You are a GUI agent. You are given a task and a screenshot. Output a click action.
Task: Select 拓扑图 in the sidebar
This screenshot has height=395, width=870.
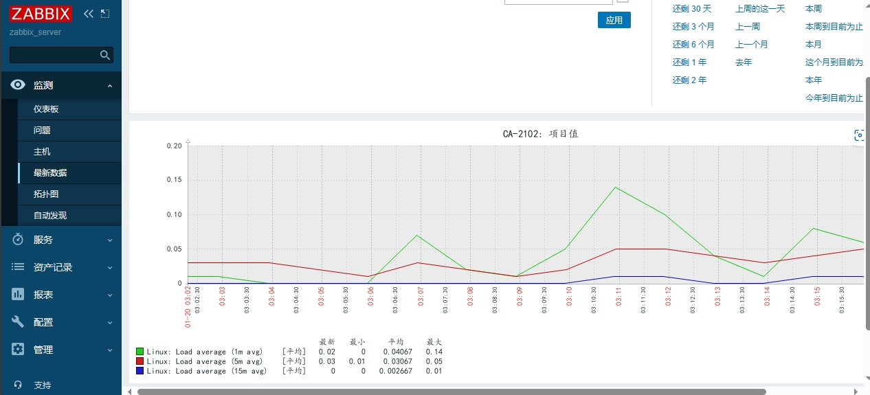[x=46, y=194]
